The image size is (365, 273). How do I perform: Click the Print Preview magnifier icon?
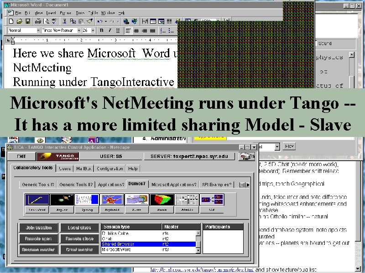coord(47,21)
